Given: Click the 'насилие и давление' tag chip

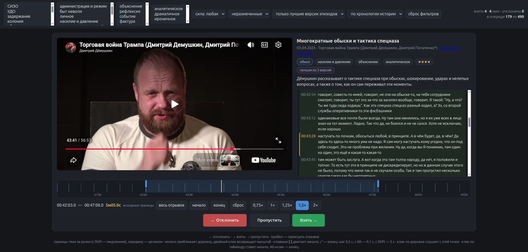Looking at the screenshot, I should click(x=334, y=62).
